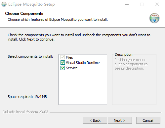The height and width of the screenshot is (128, 165).
Task: Select the Service entry in component list
Action: pyautogui.click(x=72, y=68)
